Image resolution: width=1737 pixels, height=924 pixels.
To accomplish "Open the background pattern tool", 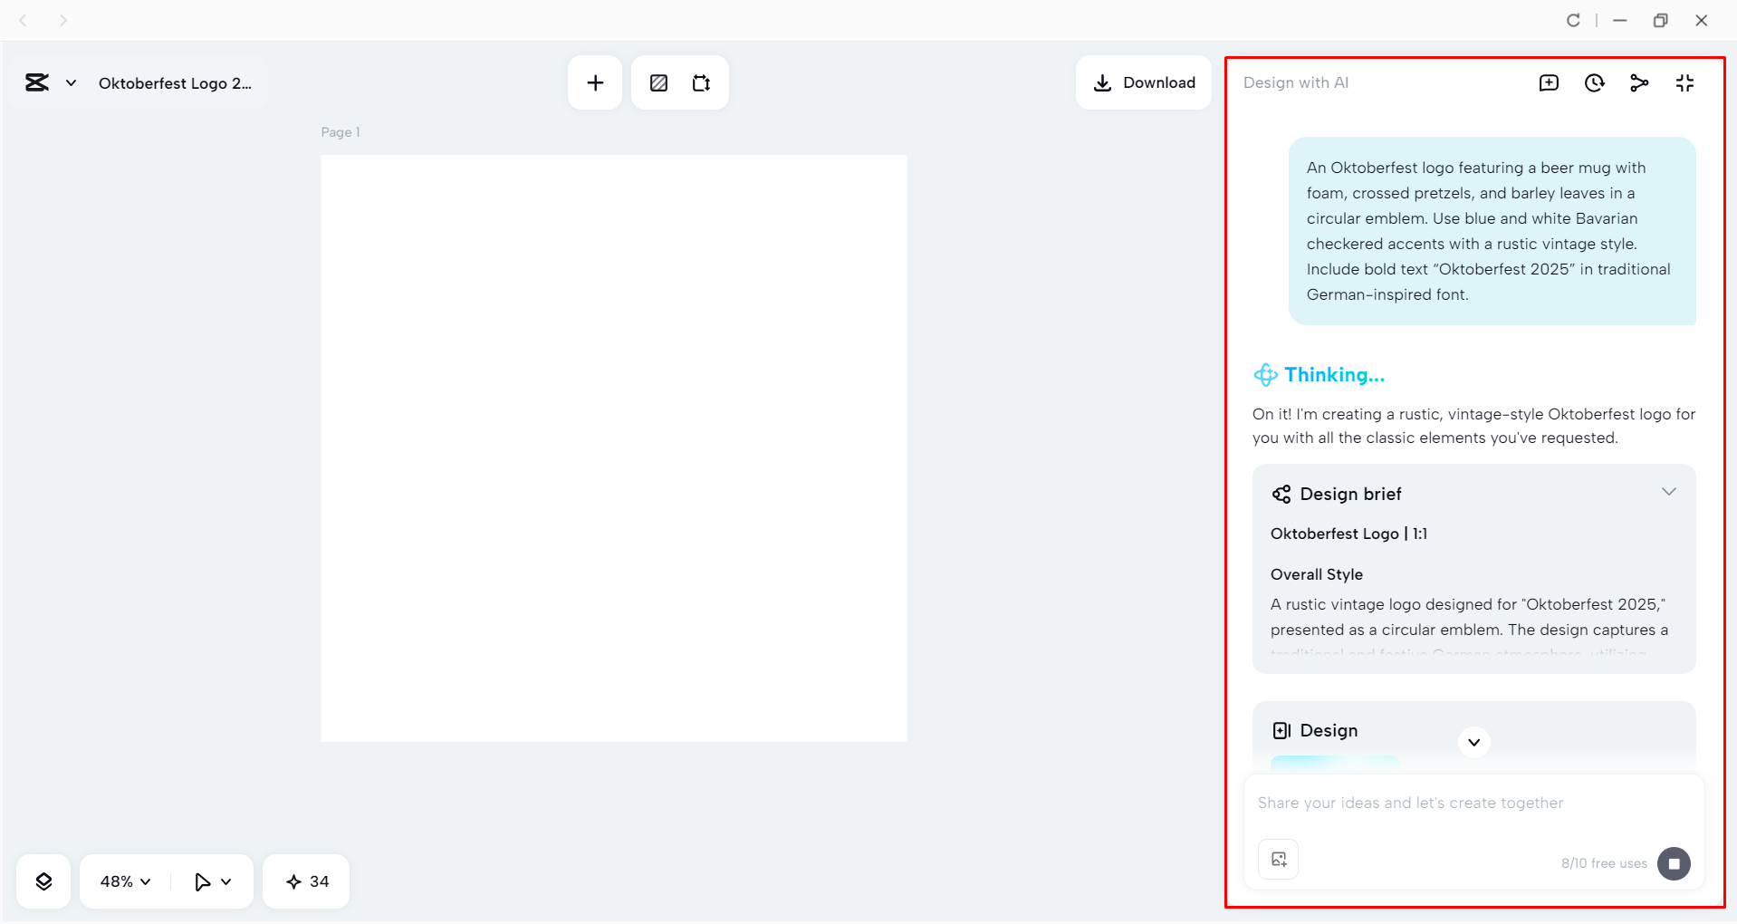I will pos(658,83).
